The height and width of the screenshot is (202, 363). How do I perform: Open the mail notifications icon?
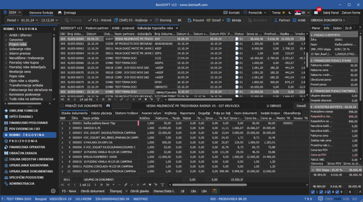click(x=316, y=13)
